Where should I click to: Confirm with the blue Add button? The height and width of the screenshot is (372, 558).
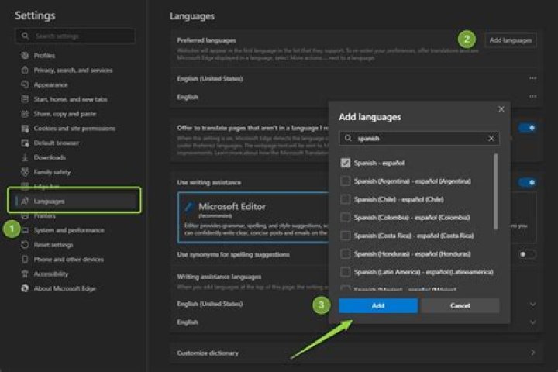pos(378,306)
